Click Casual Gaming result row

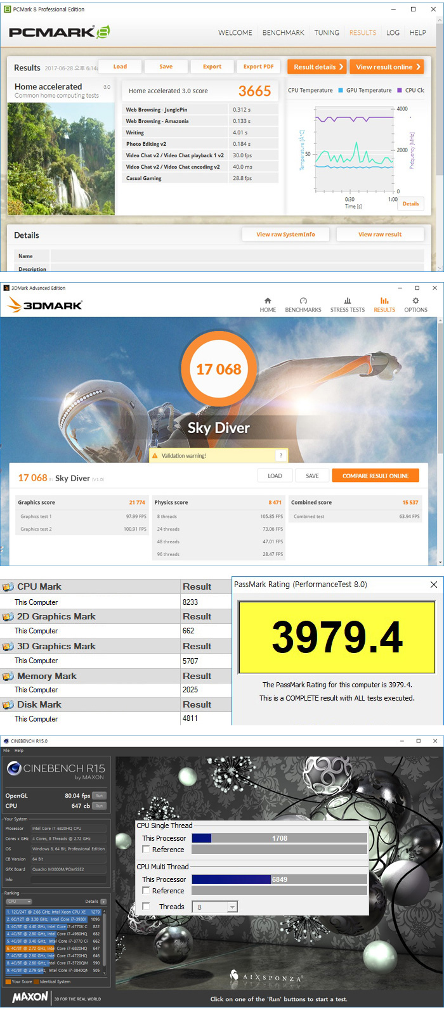(200, 178)
